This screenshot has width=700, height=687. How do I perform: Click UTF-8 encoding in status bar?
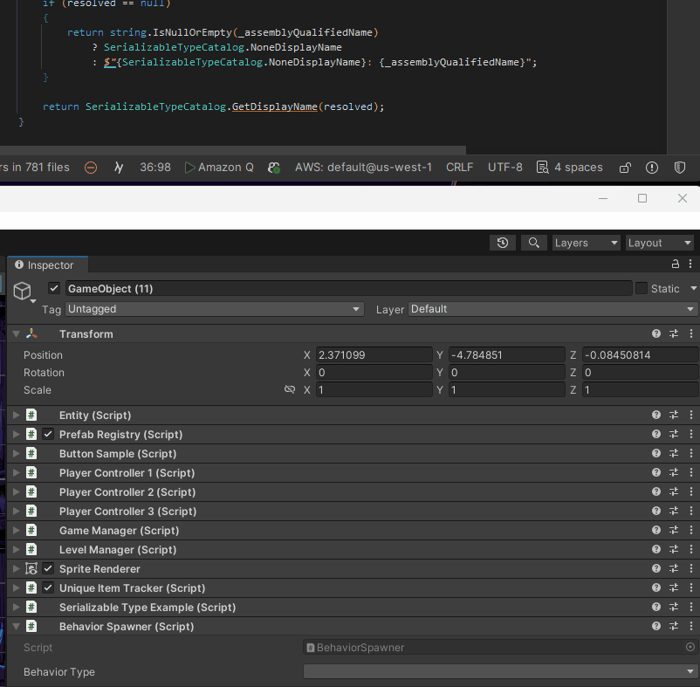point(504,167)
